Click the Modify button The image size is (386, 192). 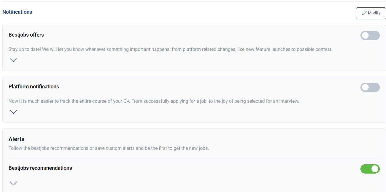371,13
